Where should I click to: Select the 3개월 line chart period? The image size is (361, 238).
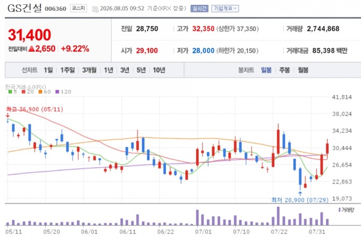click(x=89, y=70)
